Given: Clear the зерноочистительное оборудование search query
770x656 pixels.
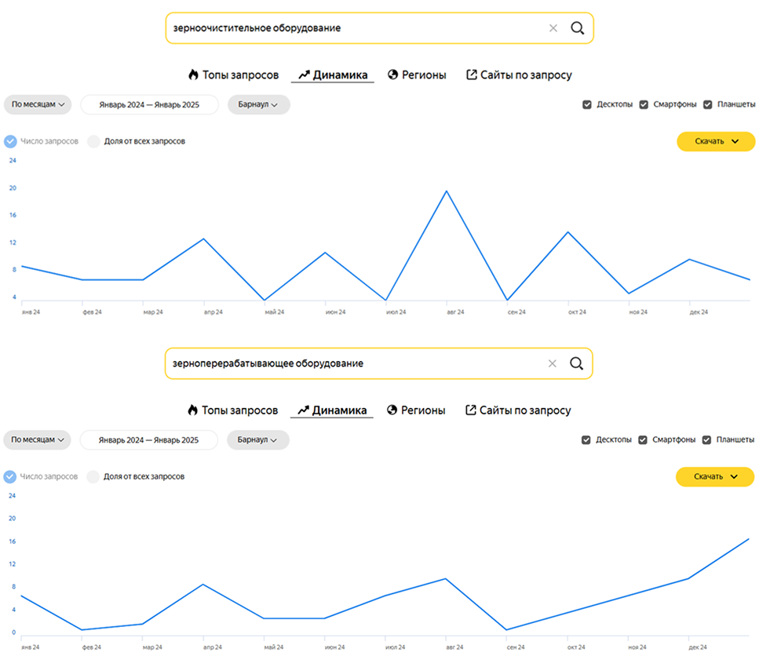Looking at the screenshot, I should point(553,28).
